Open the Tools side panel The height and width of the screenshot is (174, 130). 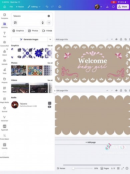pyautogui.click(x=5, y=71)
